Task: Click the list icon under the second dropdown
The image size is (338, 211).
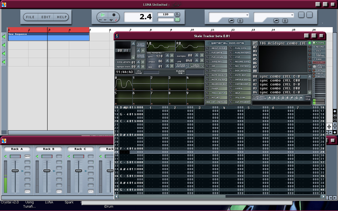Action: click(x=285, y=21)
